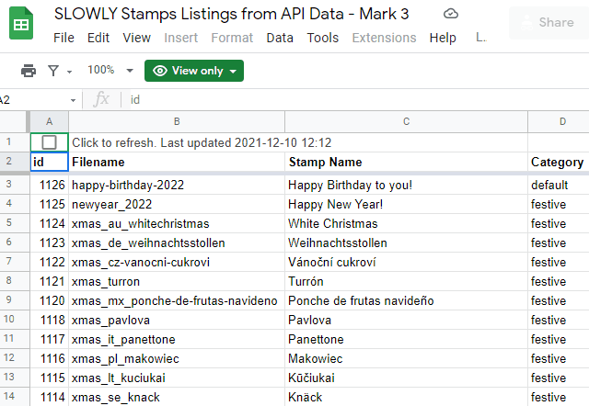This screenshot has width=589, height=406.
Task: Select the 'Happy New Year!' cell
Action: [406, 204]
